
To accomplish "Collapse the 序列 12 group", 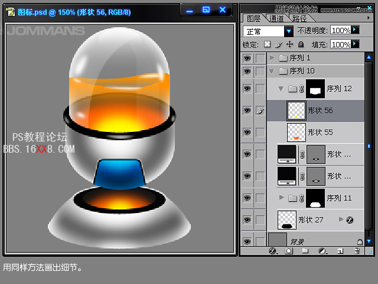I will 281,88.
